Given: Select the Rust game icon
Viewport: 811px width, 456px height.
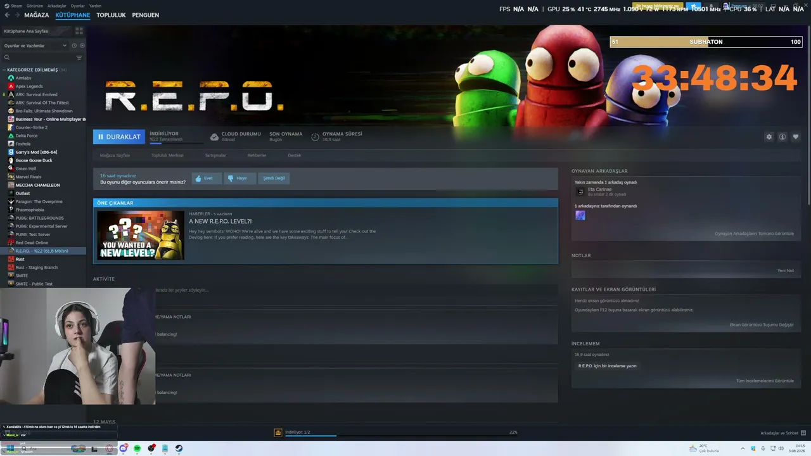Looking at the screenshot, I should tap(11, 259).
